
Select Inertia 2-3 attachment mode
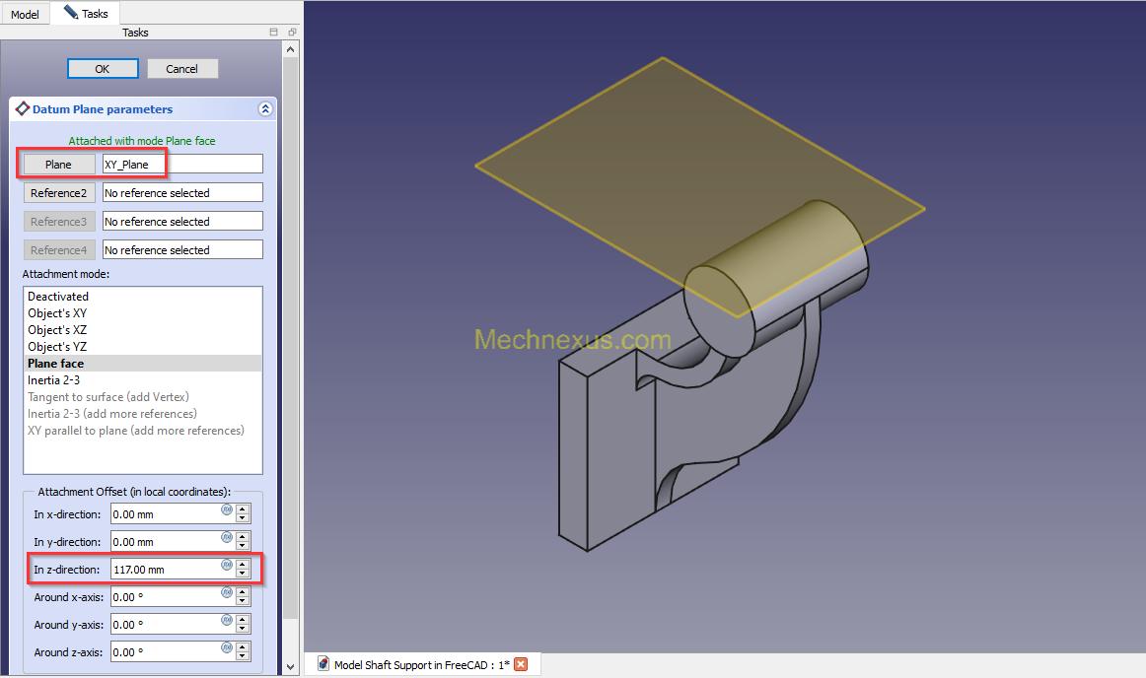point(143,380)
